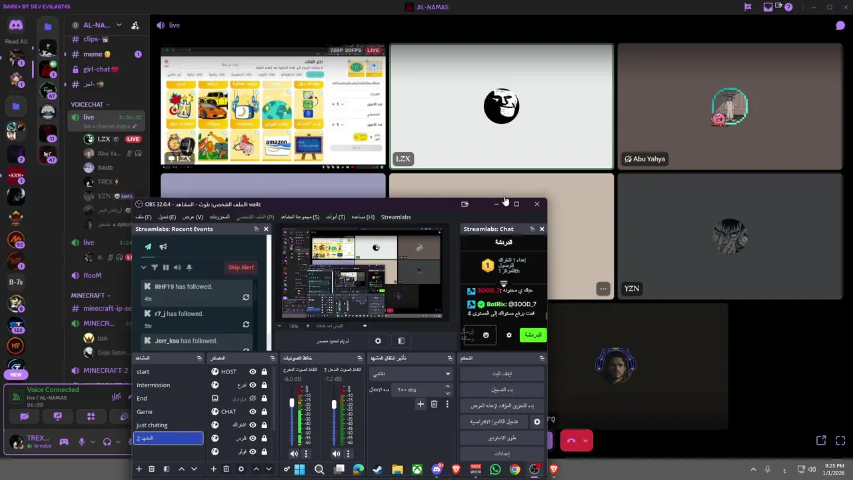Open three-dot menu of -7.2 dB mixer channel
The image size is (853, 480).
click(x=348, y=454)
